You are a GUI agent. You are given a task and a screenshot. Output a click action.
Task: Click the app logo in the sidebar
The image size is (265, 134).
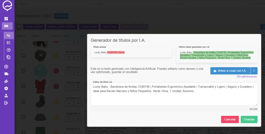7,6
